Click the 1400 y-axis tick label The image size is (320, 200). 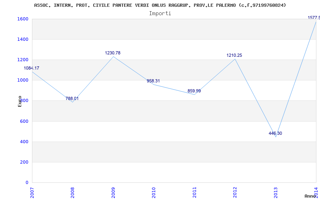click(22, 39)
